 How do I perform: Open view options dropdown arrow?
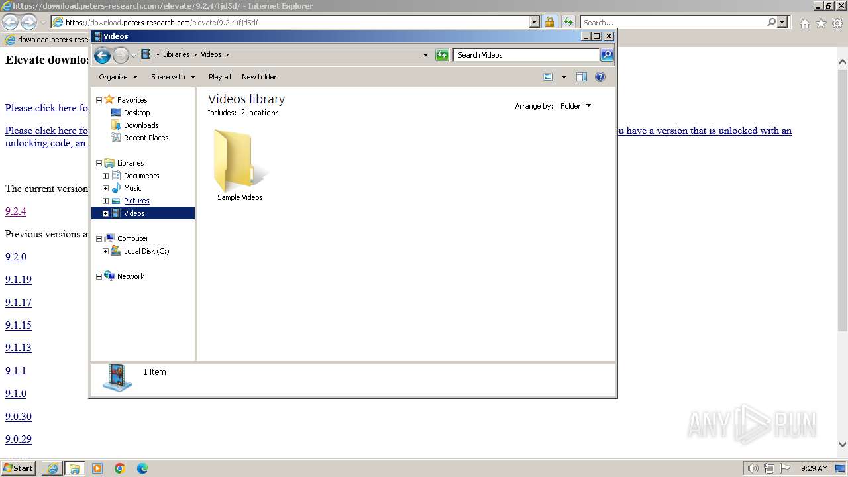564,77
